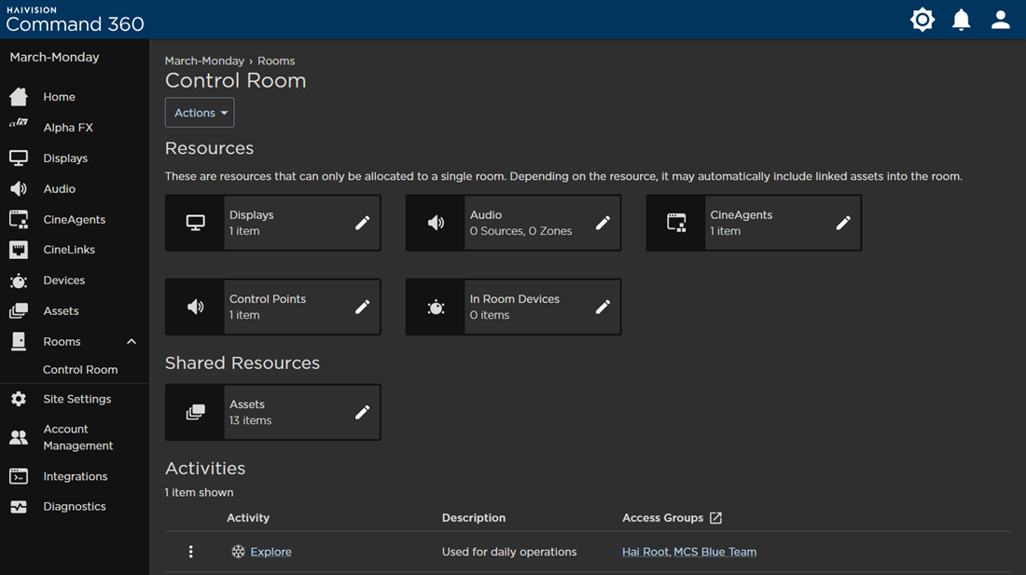Screen dimensions: 1026x575
Task: Edit CineAgents resource pencil icon
Action: tap(843, 223)
